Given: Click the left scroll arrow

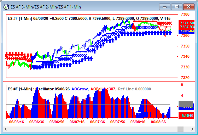Looking at the screenshot, I should (x=6, y=129).
